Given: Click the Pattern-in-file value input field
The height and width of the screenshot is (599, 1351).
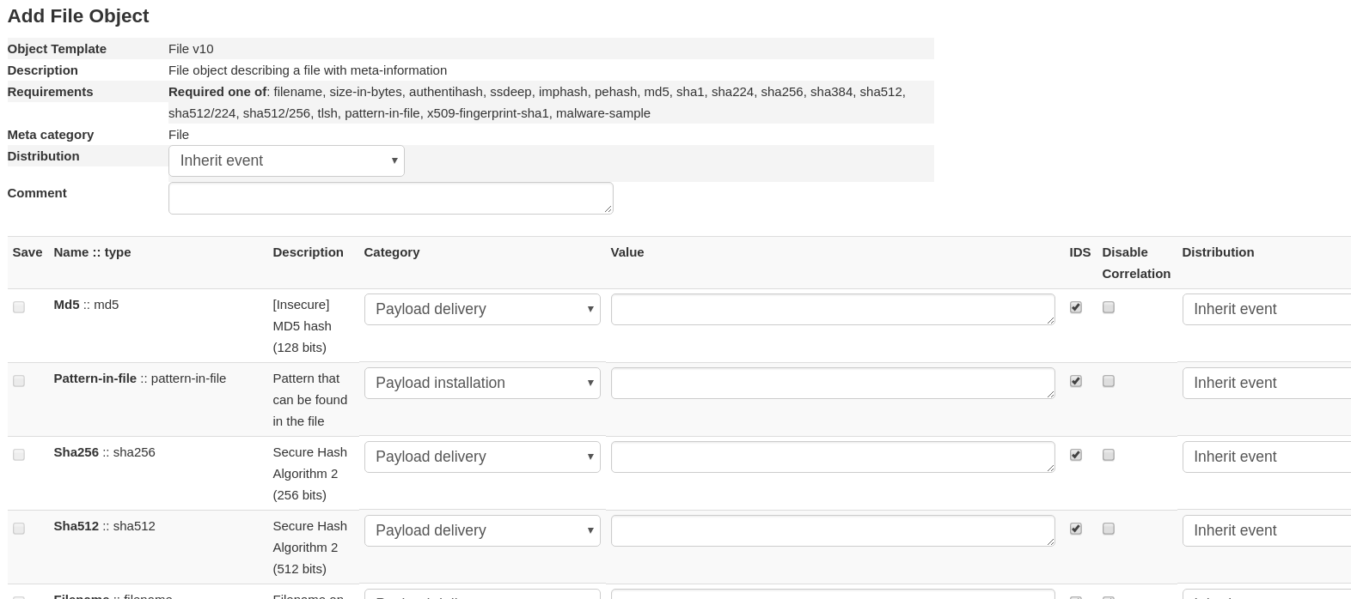Looking at the screenshot, I should [x=832, y=383].
